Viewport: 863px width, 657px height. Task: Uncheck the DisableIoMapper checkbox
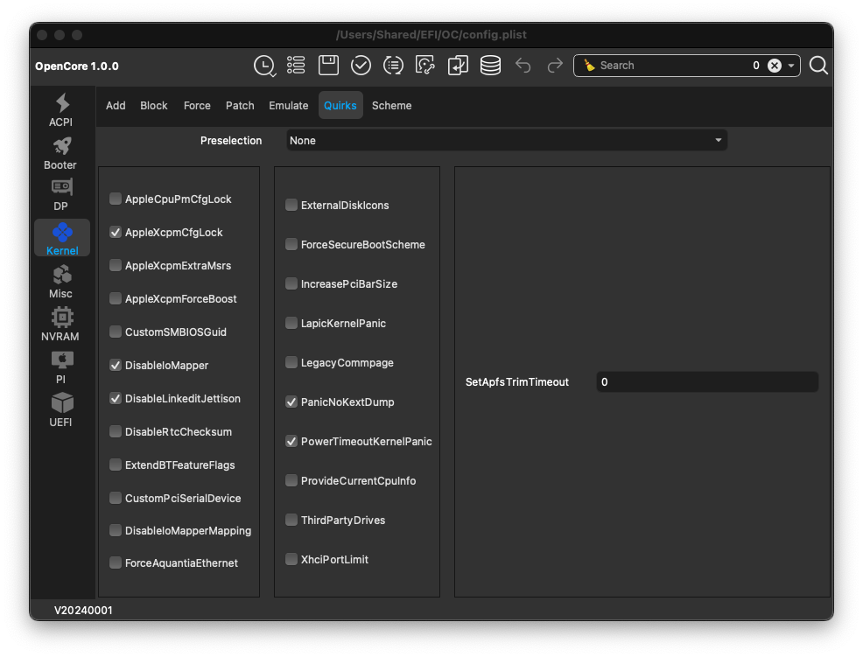(x=115, y=365)
